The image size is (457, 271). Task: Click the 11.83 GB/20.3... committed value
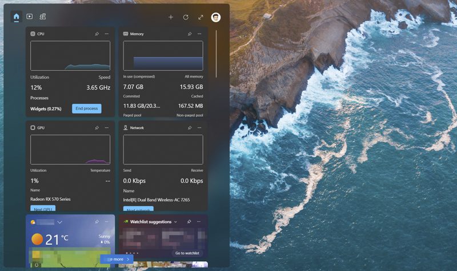coord(142,106)
